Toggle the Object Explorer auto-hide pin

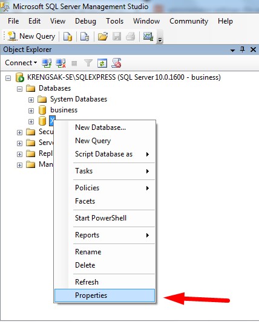[x=243, y=50]
